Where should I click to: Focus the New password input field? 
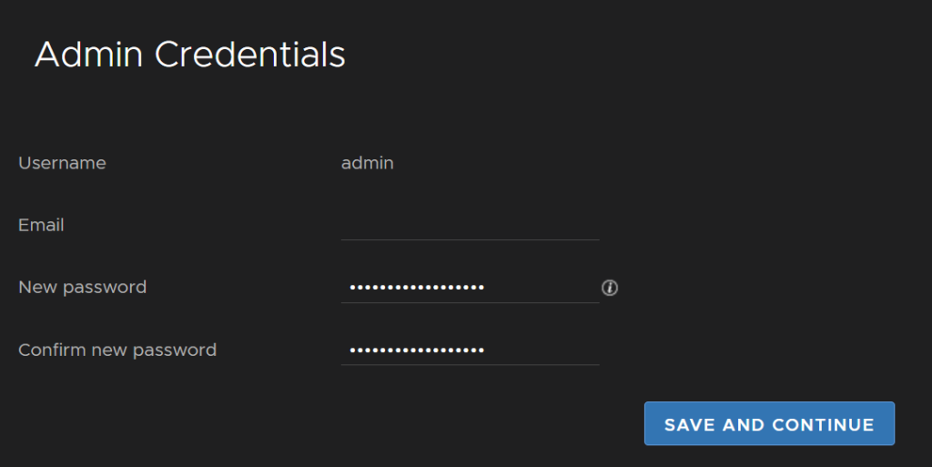(470, 289)
